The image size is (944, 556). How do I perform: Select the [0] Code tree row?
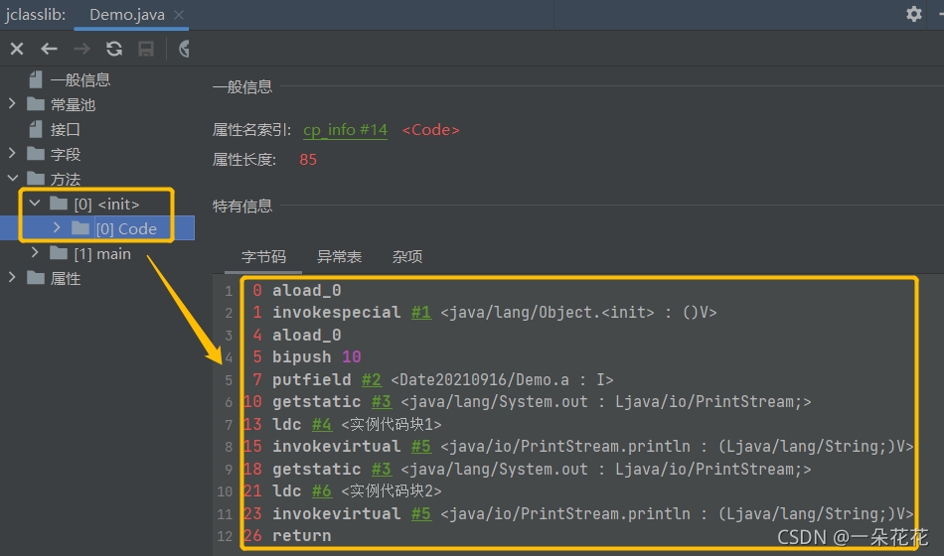(97, 228)
